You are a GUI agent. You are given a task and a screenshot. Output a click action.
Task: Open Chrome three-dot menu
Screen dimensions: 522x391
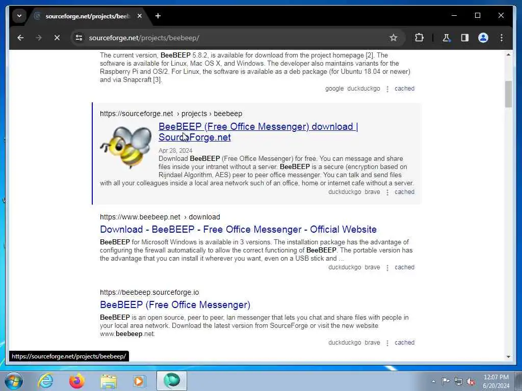502,38
